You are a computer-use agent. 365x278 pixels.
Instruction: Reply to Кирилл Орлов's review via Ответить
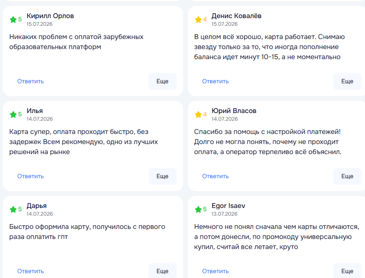(x=31, y=81)
